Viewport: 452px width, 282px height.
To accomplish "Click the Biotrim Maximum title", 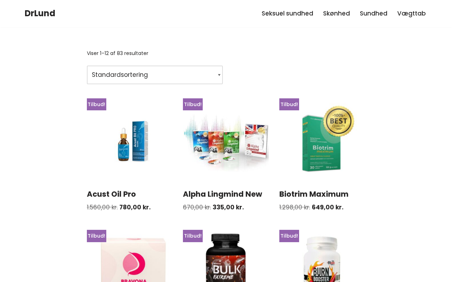I will (x=314, y=194).
